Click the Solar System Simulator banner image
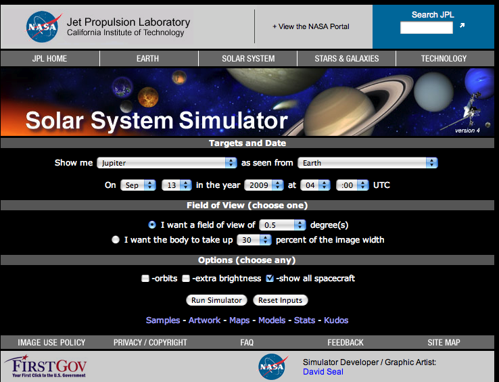 (247, 102)
